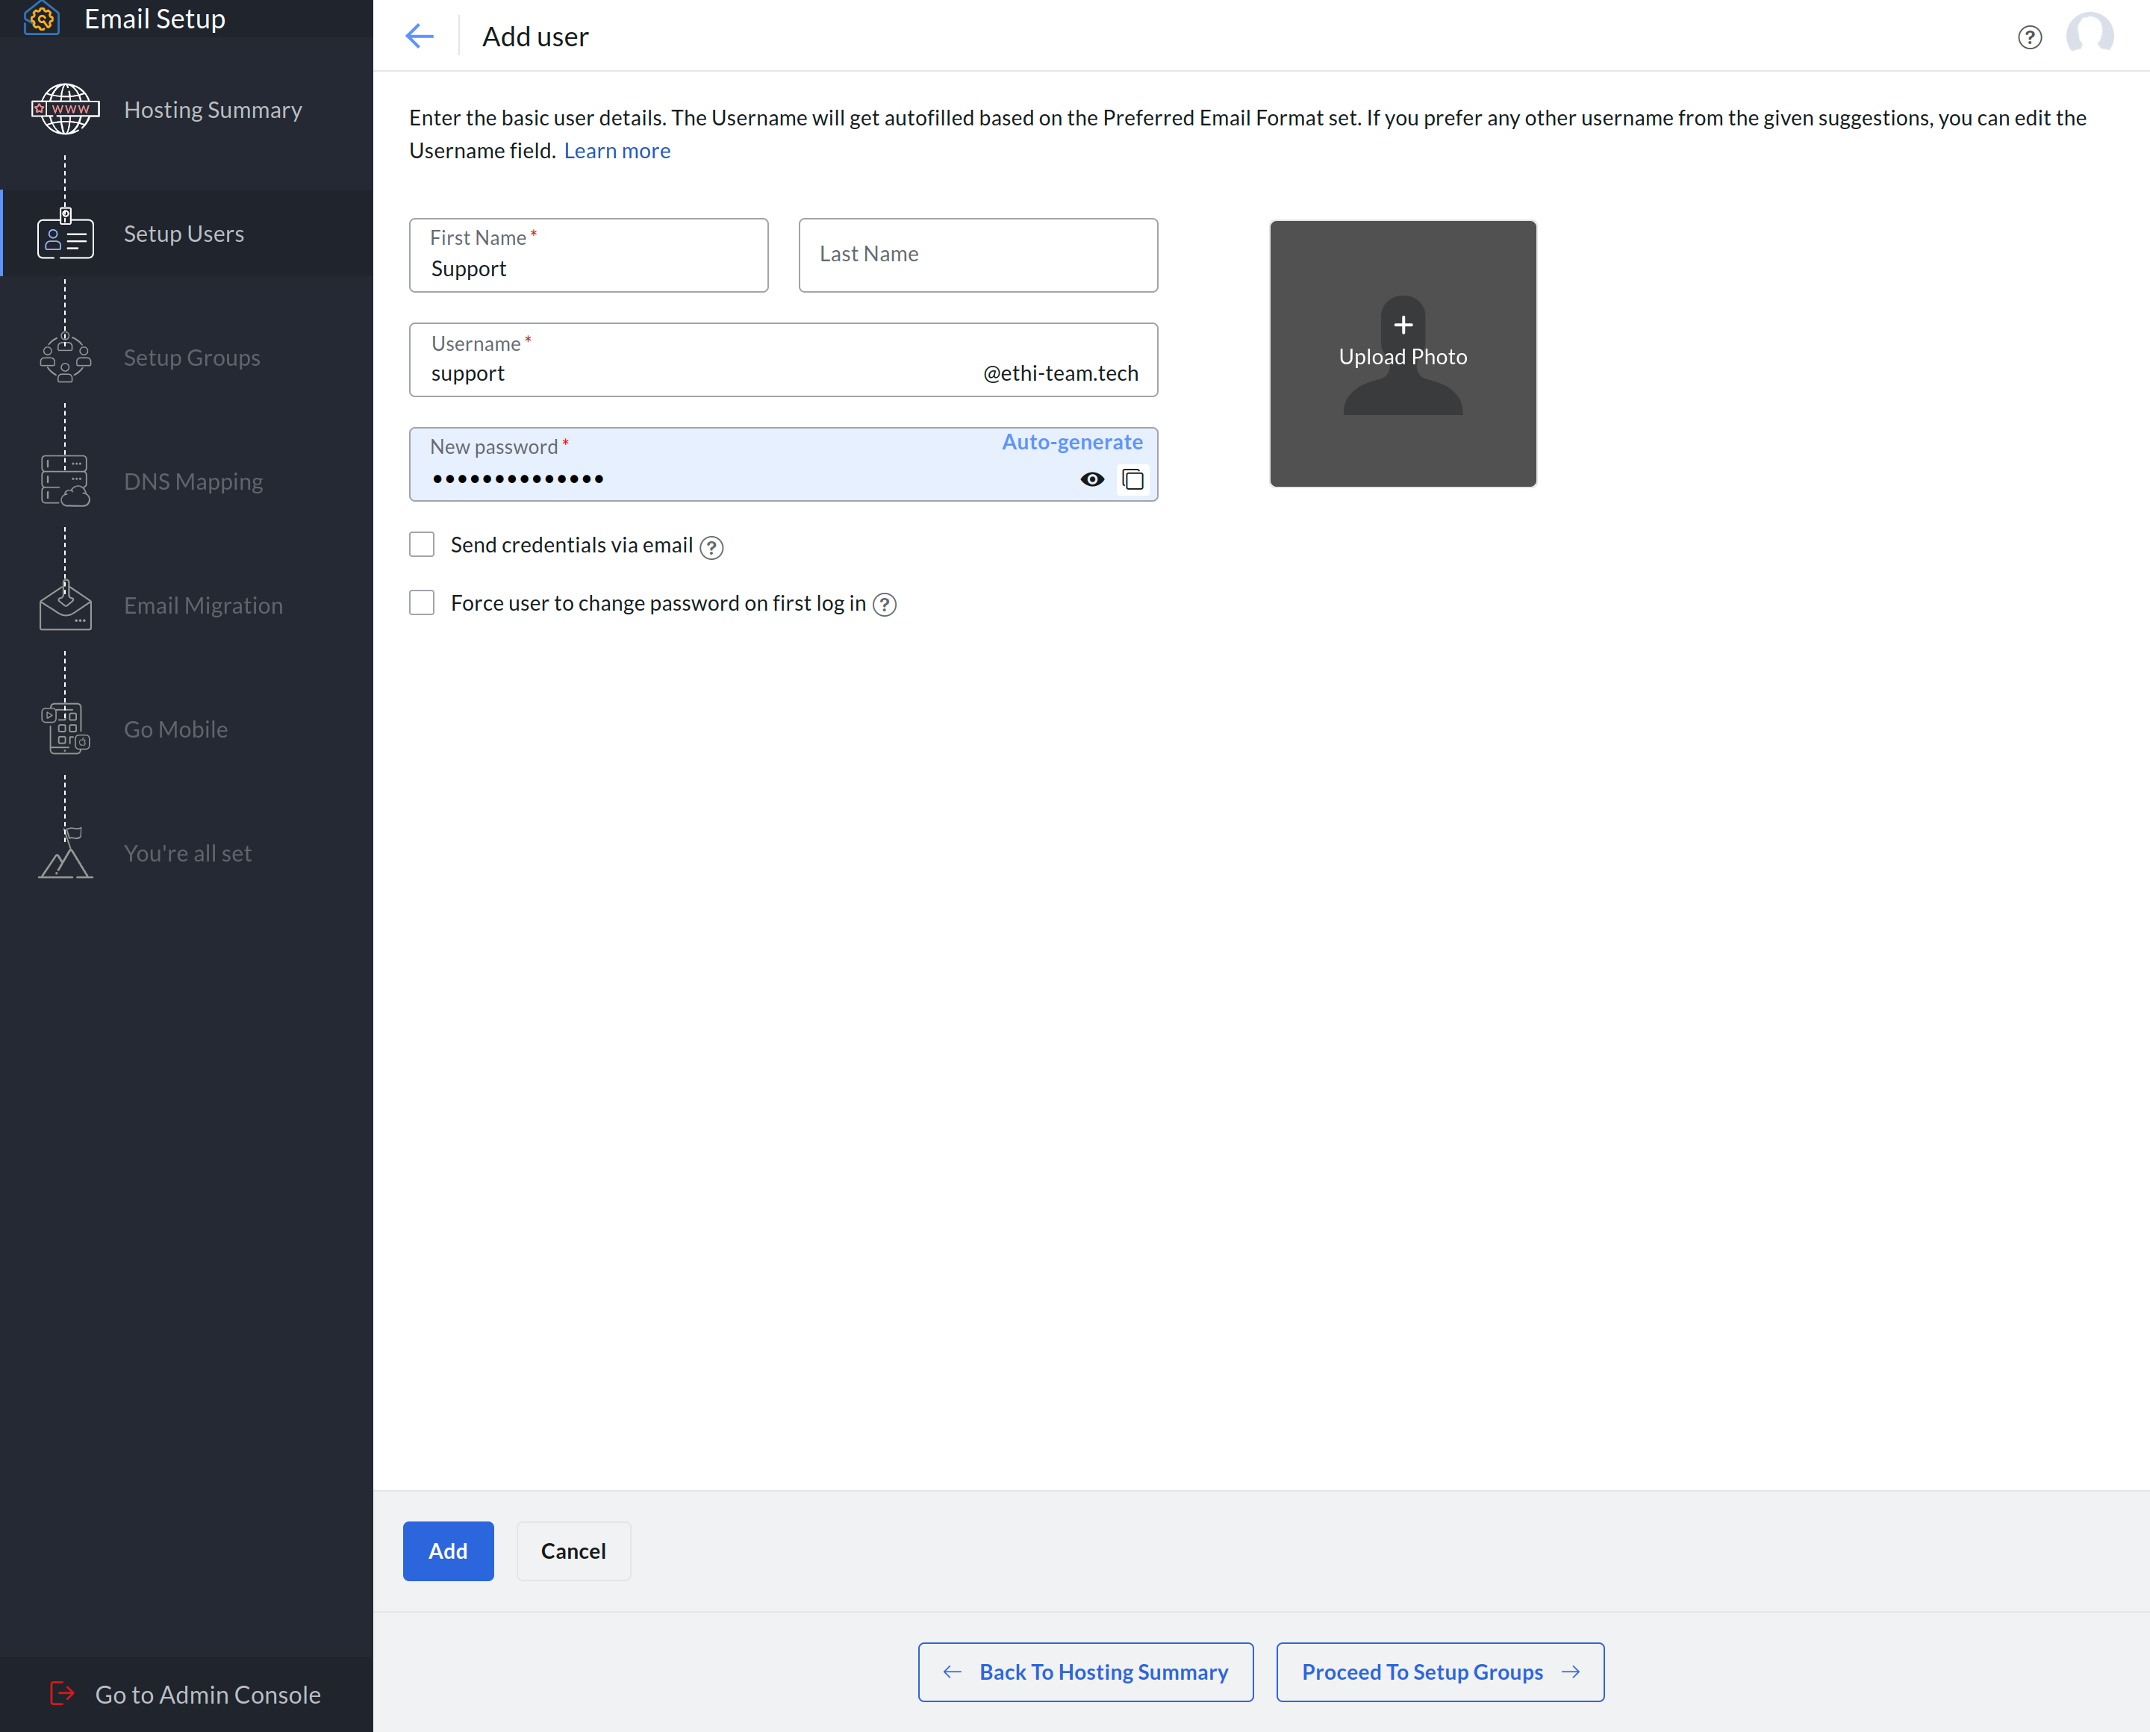Click the Add button
Screen dimensions: 2150x1732
pos(448,1551)
